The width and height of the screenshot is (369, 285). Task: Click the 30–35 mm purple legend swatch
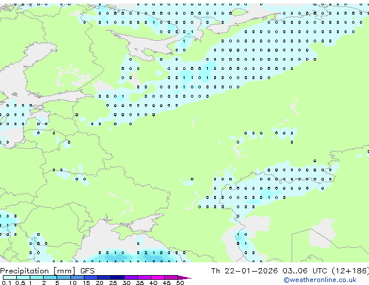tap(131, 277)
